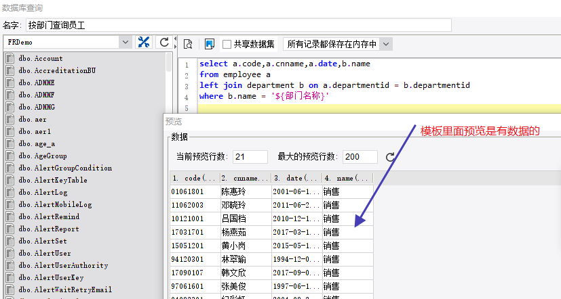Click the dbo.Account table icon
Viewport: 561px width, 299px height.
(x=10, y=58)
